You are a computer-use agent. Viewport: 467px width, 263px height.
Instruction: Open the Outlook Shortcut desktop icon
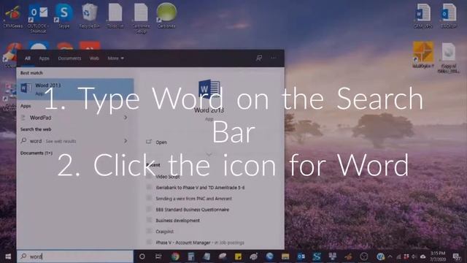click(x=38, y=18)
